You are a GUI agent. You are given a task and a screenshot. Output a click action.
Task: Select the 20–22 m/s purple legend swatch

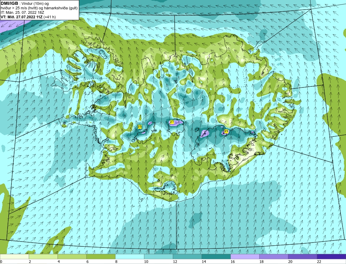302,256
